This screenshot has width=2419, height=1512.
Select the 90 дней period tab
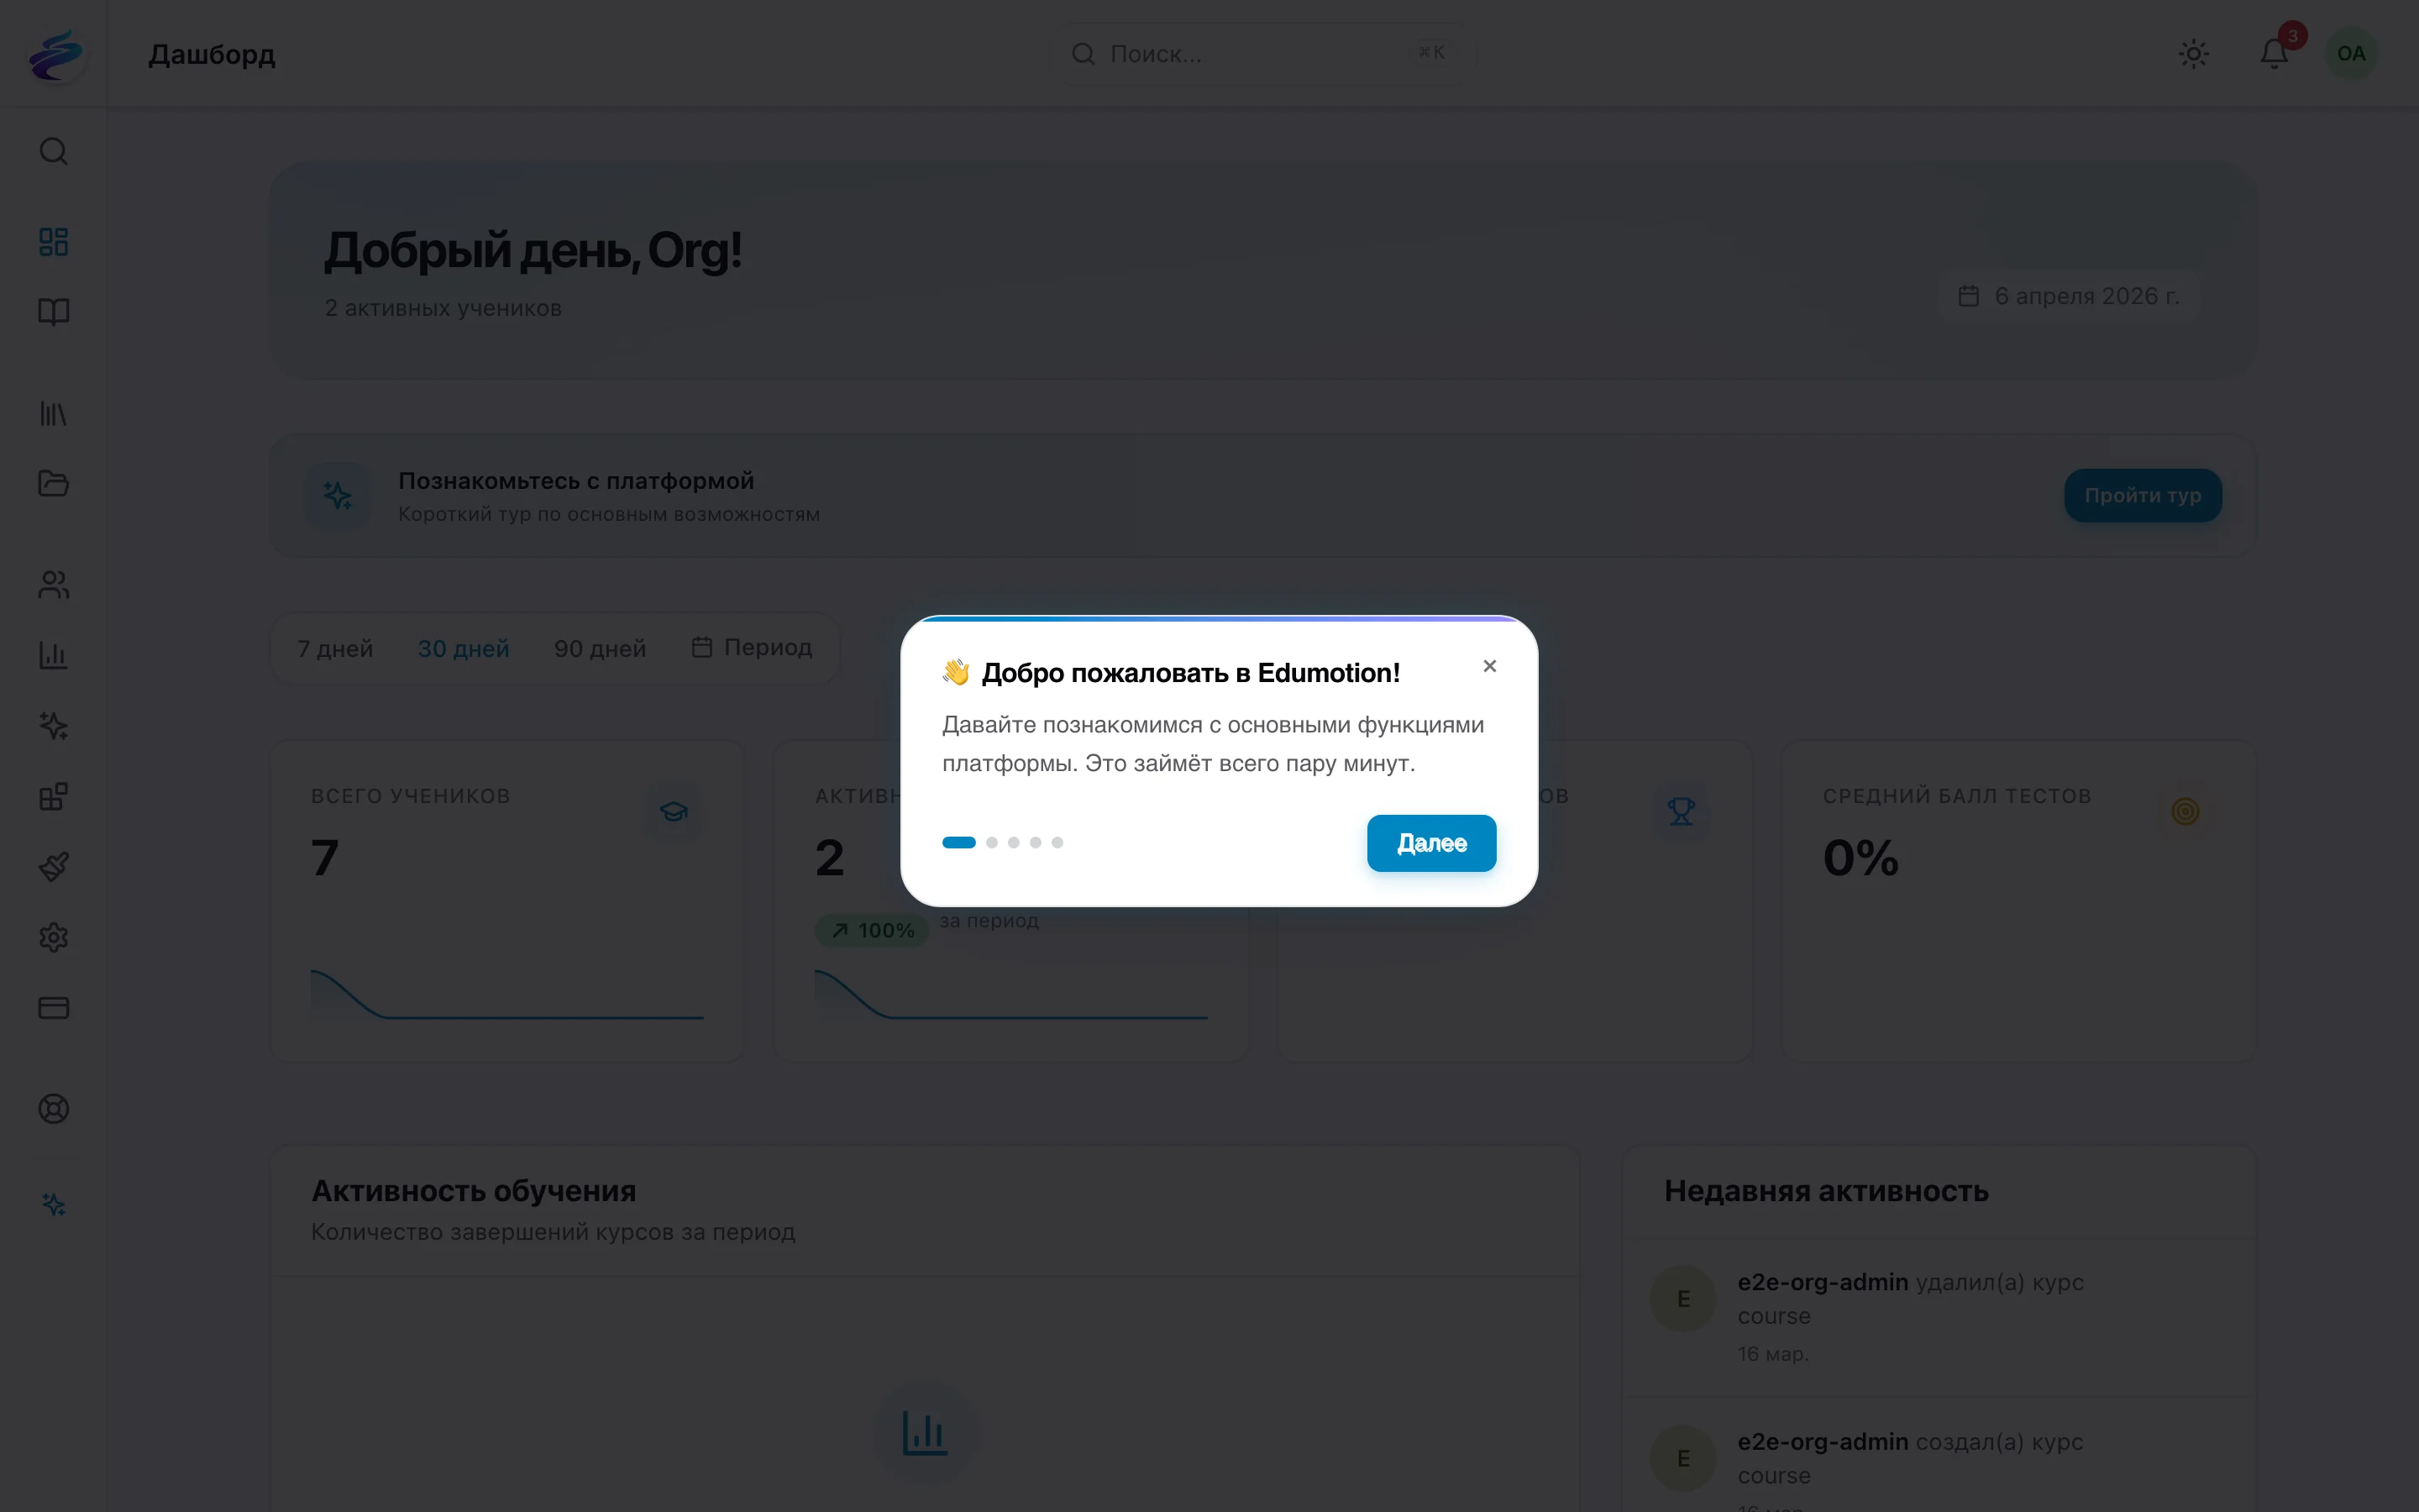click(600, 648)
